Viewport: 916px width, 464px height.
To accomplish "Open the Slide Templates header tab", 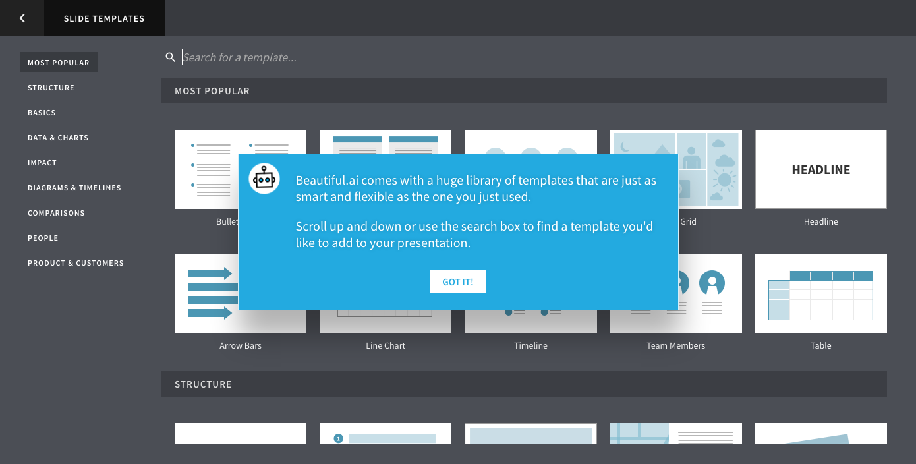I will (x=104, y=18).
